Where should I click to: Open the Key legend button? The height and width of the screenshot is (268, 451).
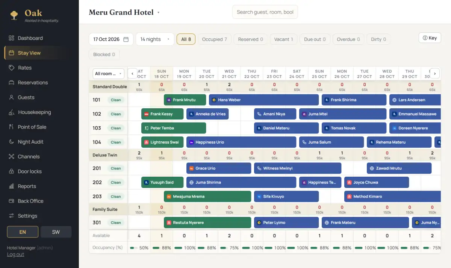[430, 38]
